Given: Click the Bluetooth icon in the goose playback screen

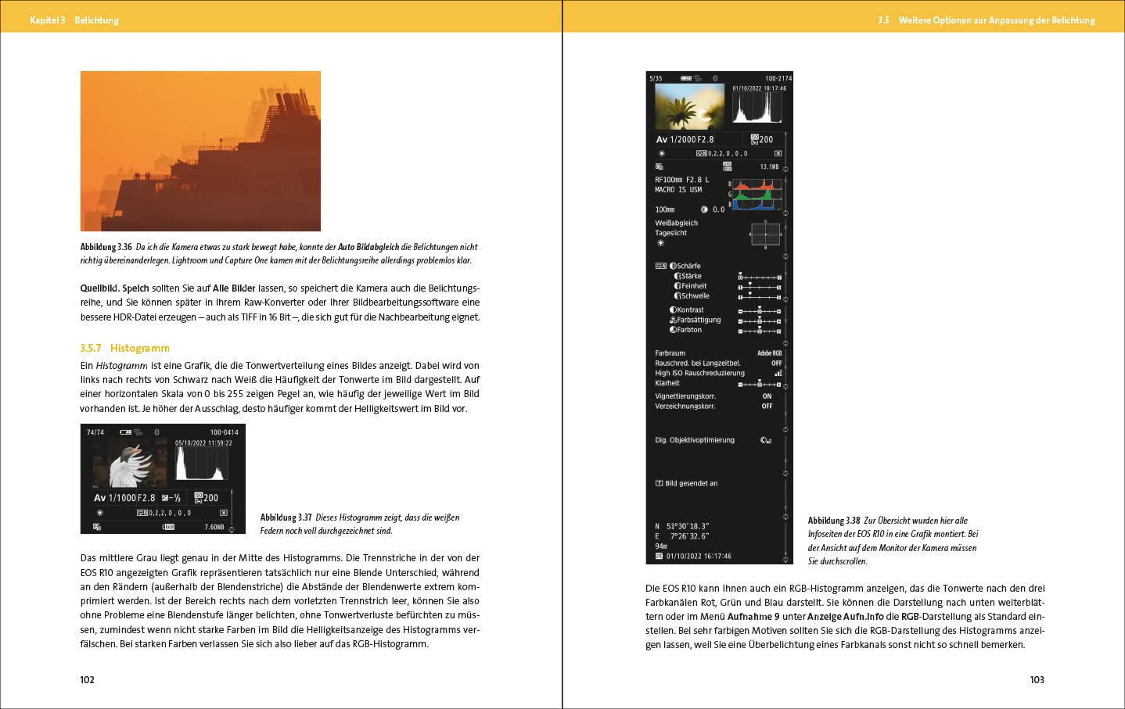Looking at the screenshot, I should (x=156, y=432).
